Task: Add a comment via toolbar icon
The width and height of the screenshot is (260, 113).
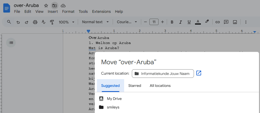Action: click(x=226, y=22)
